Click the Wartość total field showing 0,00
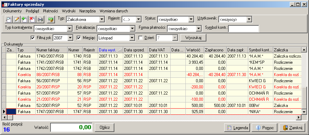 (71, 127)
